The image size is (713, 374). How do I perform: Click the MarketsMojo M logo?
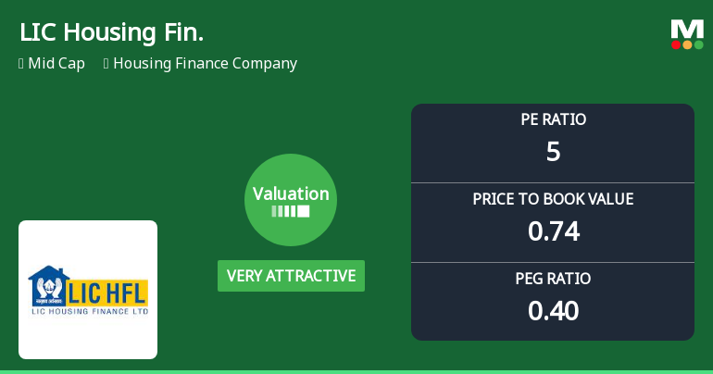point(687,29)
